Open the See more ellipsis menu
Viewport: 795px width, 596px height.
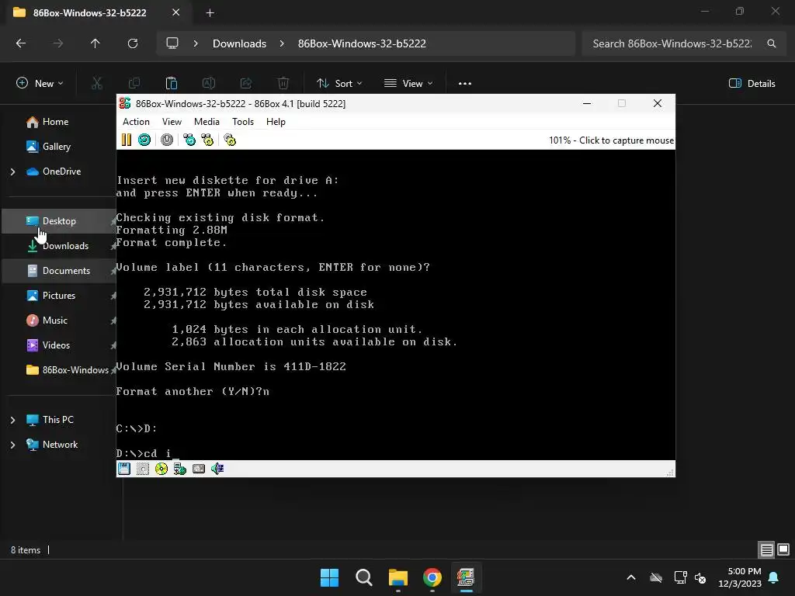[465, 84]
